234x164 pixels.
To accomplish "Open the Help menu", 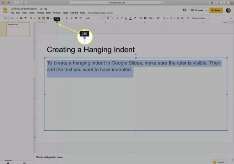I will click(82, 13).
